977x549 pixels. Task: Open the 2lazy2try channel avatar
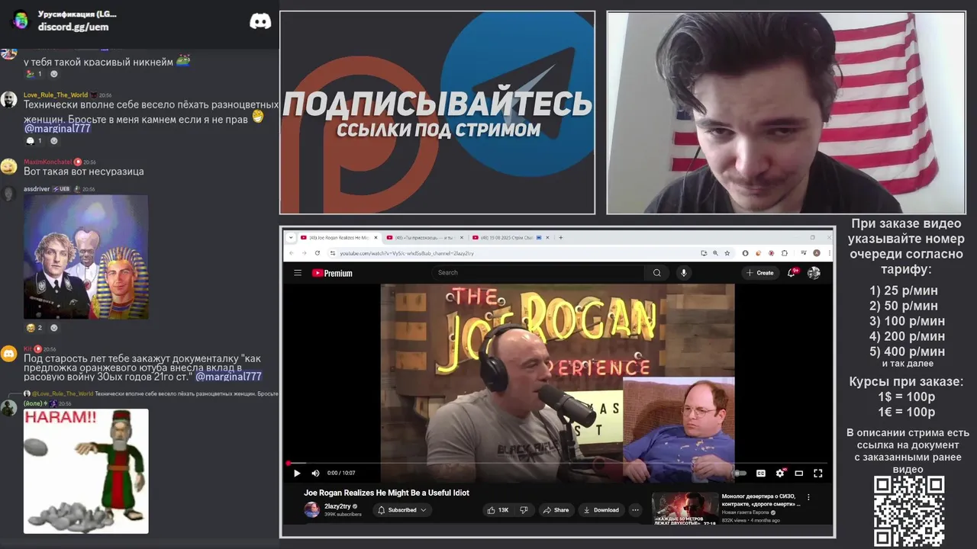click(x=311, y=510)
